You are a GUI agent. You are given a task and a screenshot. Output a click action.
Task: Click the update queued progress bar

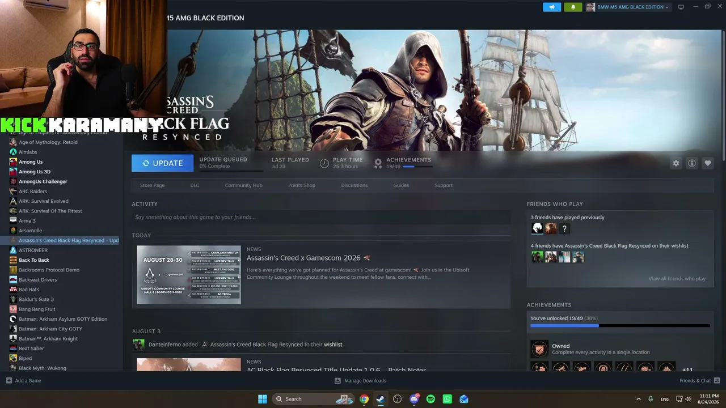231,171
